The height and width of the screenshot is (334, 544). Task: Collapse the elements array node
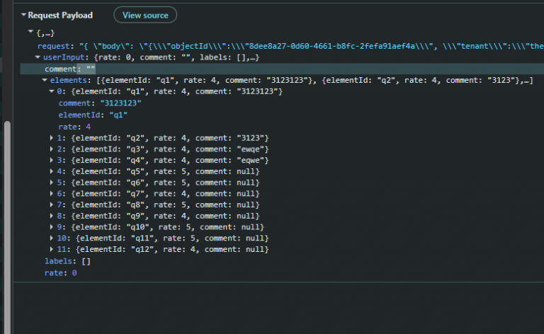pos(45,80)
